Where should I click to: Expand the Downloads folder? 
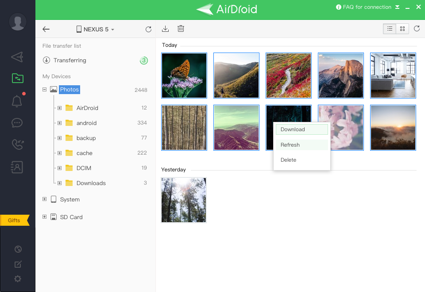(x=60, y=183)
